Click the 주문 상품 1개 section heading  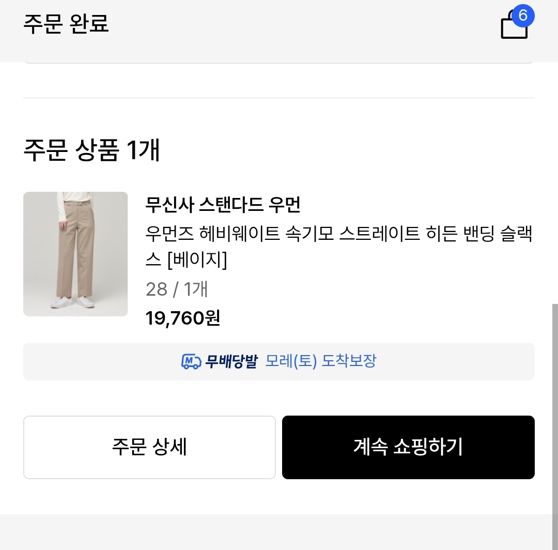92,150
